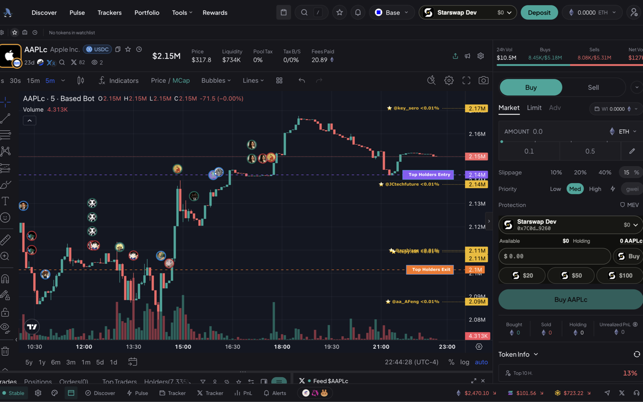Set priority to High

(x=595, y=189)
